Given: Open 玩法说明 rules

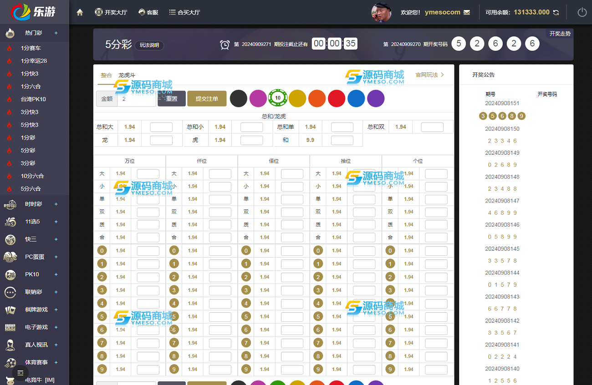Looking at the screenshot, I should point(149,45).
